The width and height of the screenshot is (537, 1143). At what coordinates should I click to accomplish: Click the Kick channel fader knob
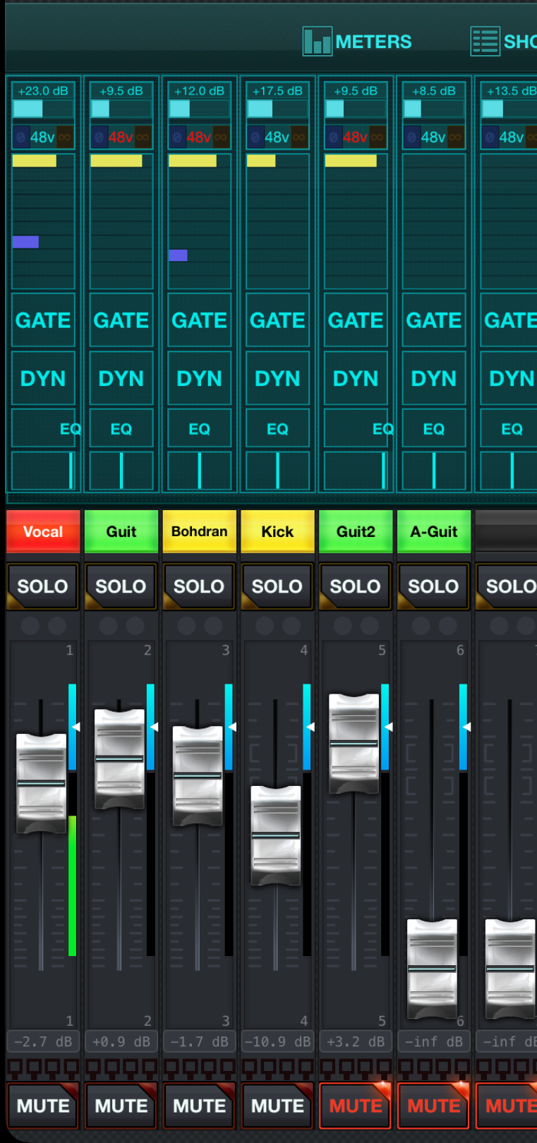tap(276, 835)
